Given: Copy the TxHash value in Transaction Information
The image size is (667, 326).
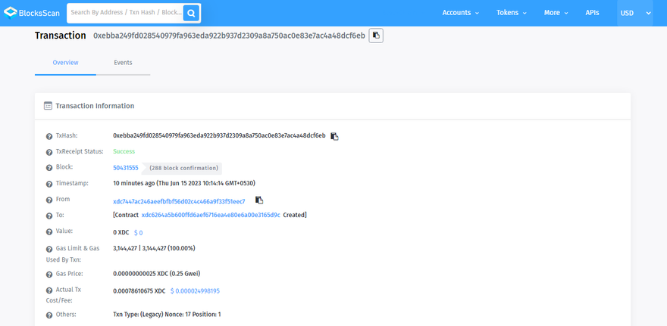Looking at the screenshot, I should coord(334,136).
